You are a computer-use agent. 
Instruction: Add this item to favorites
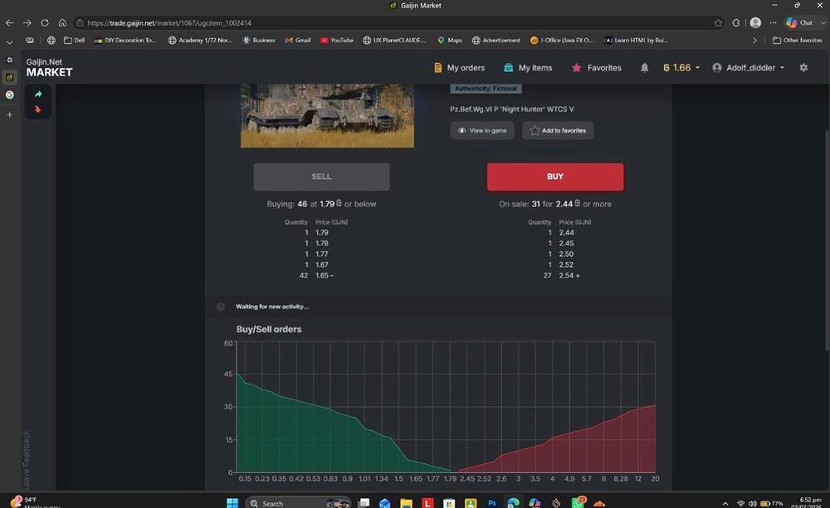coord(558,131)
